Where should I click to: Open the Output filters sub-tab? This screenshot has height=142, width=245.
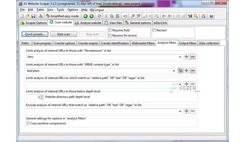tap(188, 43)
